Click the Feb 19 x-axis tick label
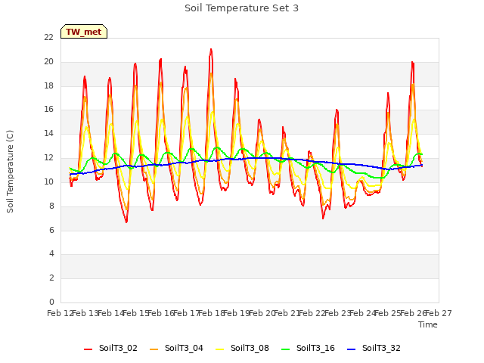Viewport: 484px width, 363px height. pyautogui.click(x=237, y=313)
